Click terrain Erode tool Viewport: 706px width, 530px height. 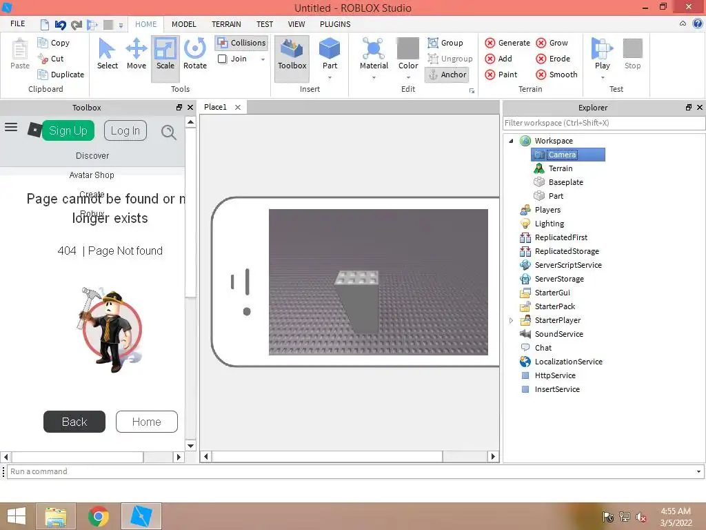point(553,59)
